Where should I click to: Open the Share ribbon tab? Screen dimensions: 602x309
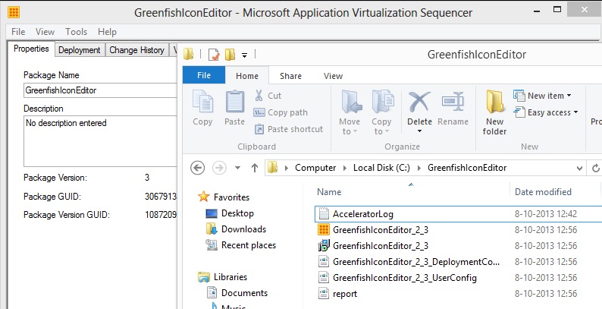290,76
